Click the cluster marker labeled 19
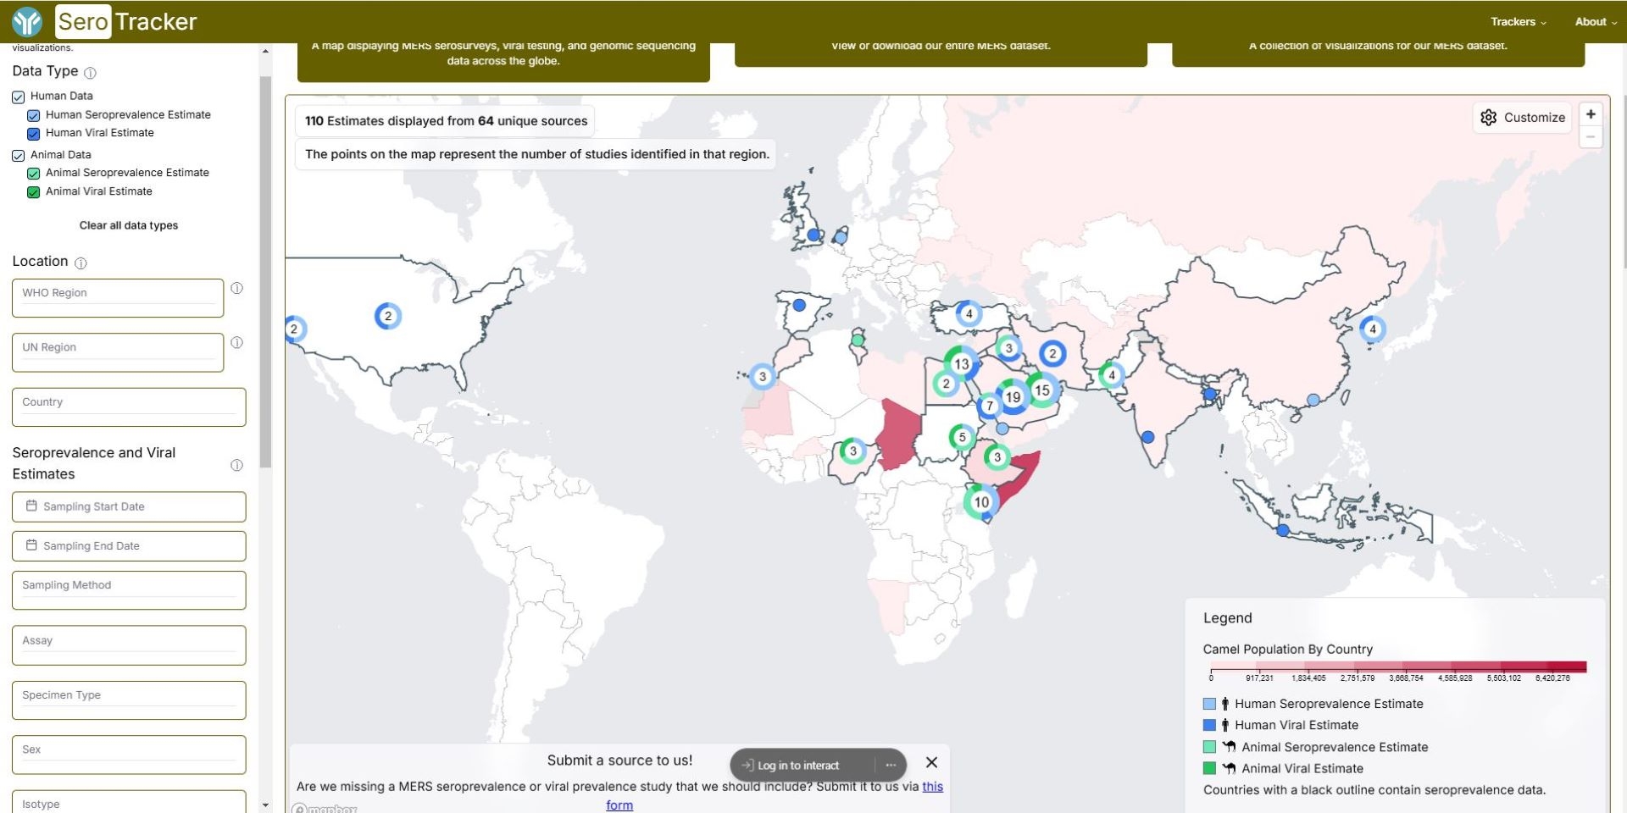1627x813 pixels. 1013,396
